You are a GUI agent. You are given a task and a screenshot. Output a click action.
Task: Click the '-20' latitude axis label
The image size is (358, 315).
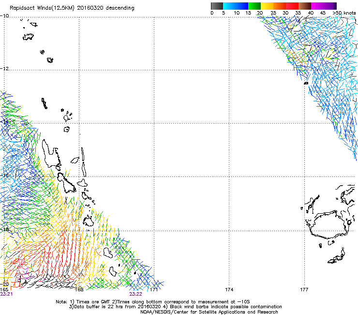pos(4,284)
